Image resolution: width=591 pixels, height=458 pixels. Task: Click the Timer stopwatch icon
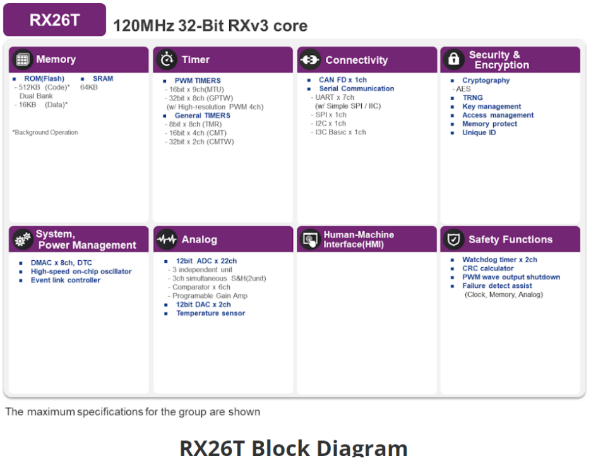click(167, 59)
